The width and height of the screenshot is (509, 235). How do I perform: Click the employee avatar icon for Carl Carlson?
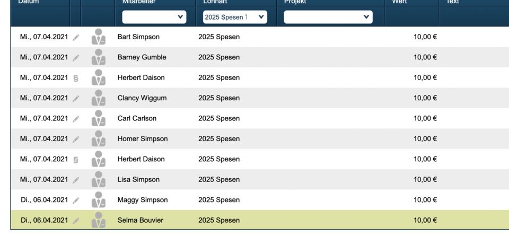(x=99, y=118)
